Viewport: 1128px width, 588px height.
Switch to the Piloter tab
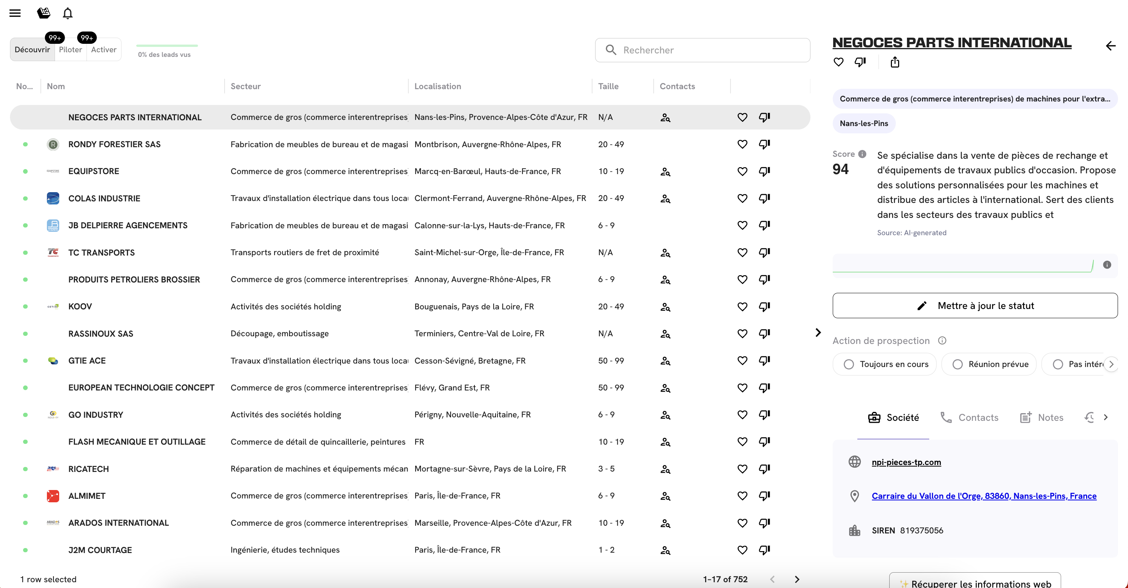coord(70,50)
